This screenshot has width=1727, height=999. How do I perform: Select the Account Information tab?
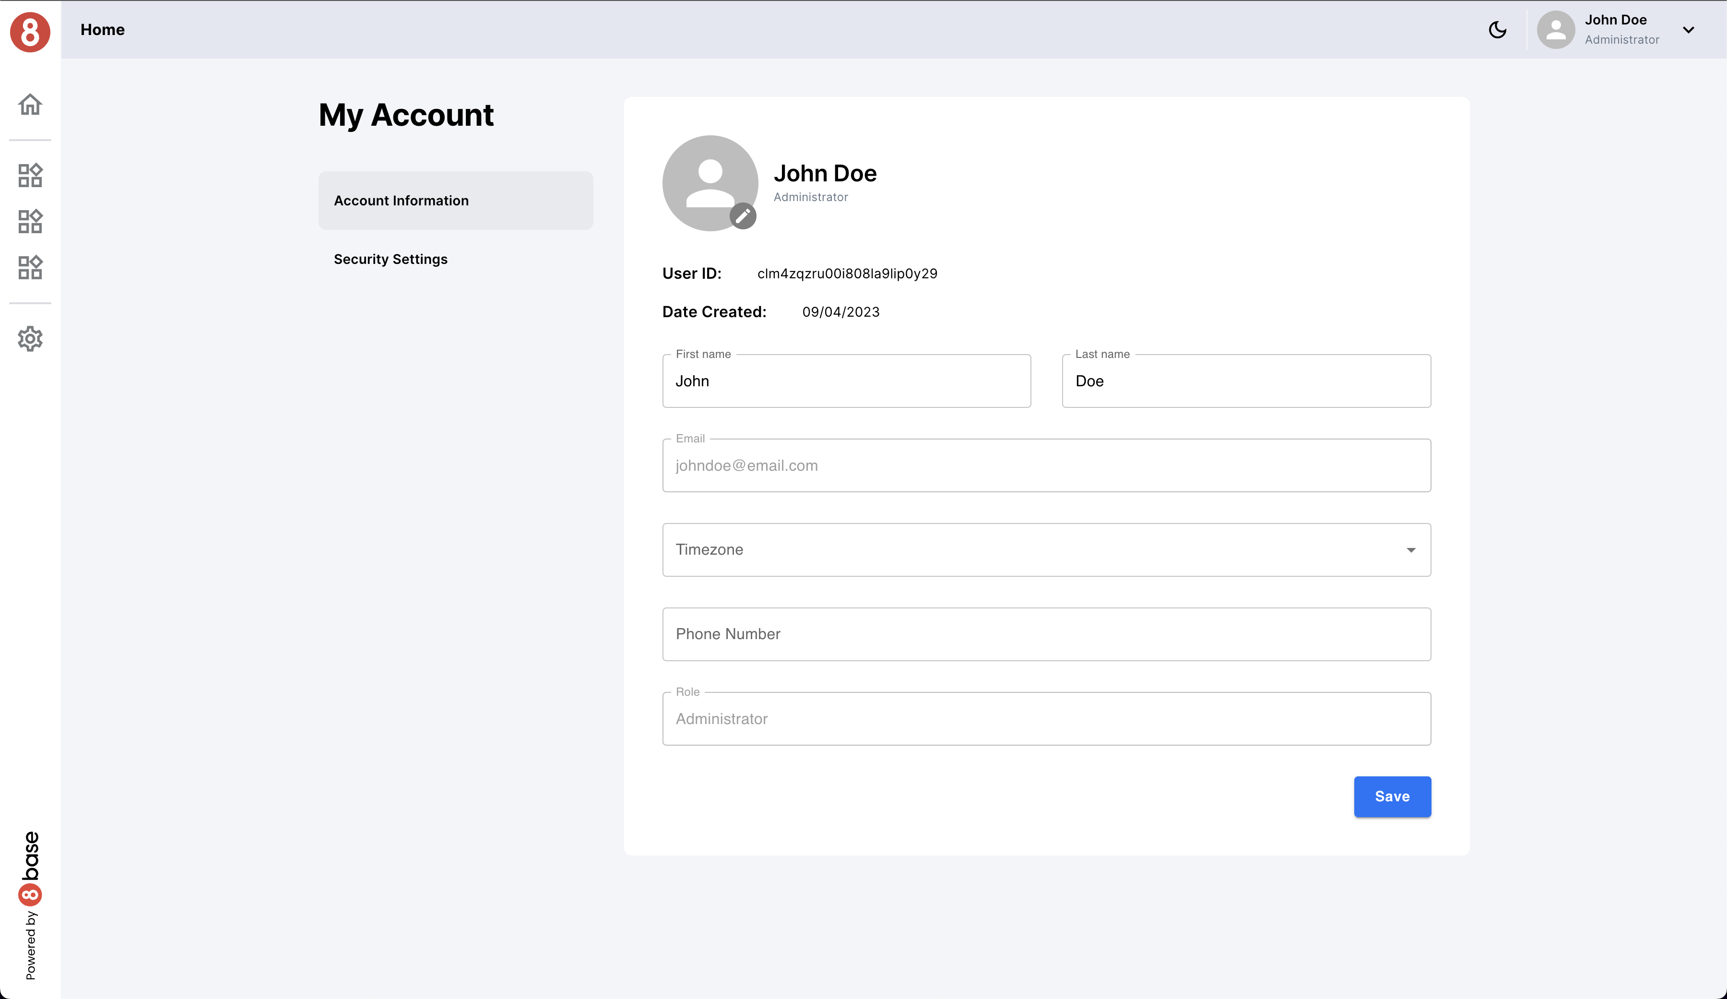coord(456,201)
